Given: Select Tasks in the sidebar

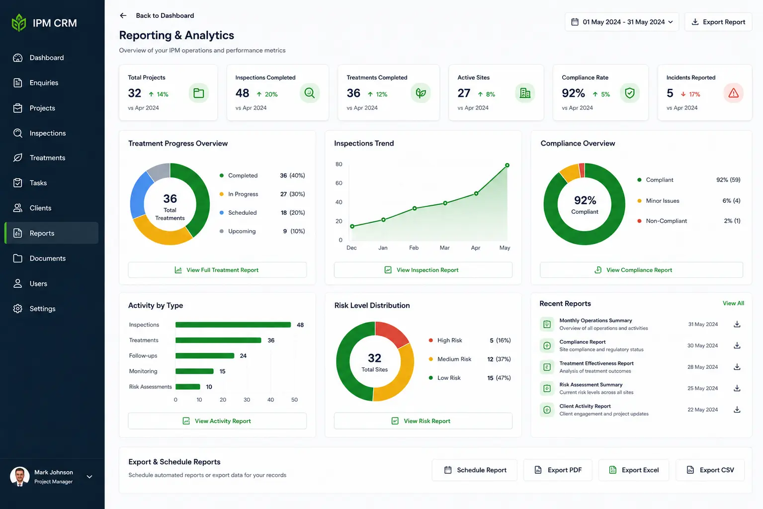Looking at the screenshot, I should (52, 183).
